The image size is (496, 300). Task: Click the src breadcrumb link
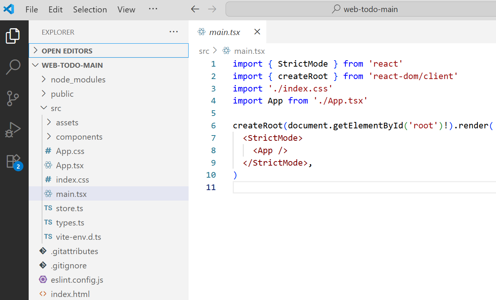tap(204, 51)
